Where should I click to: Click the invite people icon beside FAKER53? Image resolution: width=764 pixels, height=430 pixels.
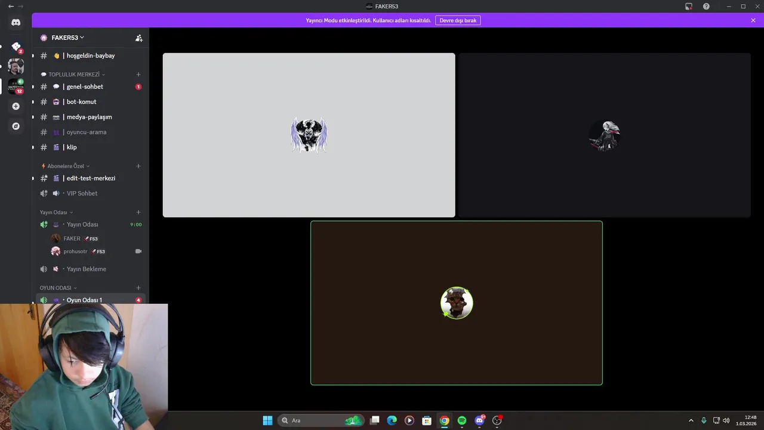click(138, 38)
